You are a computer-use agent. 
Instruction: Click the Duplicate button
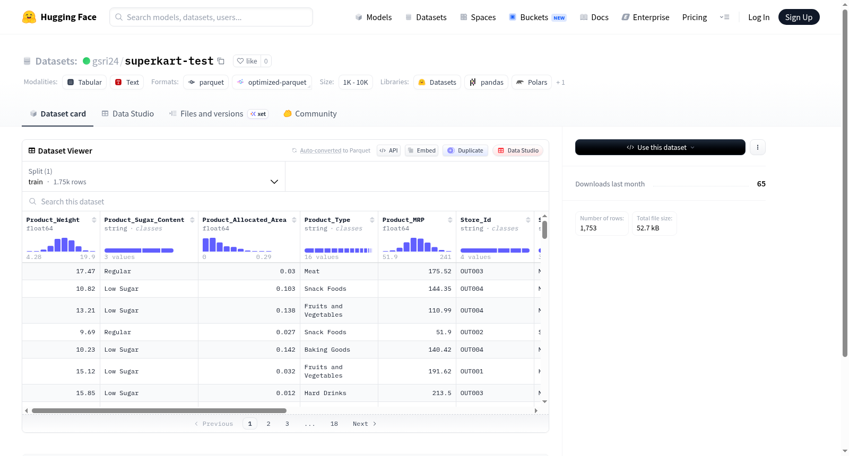[465, 150]
